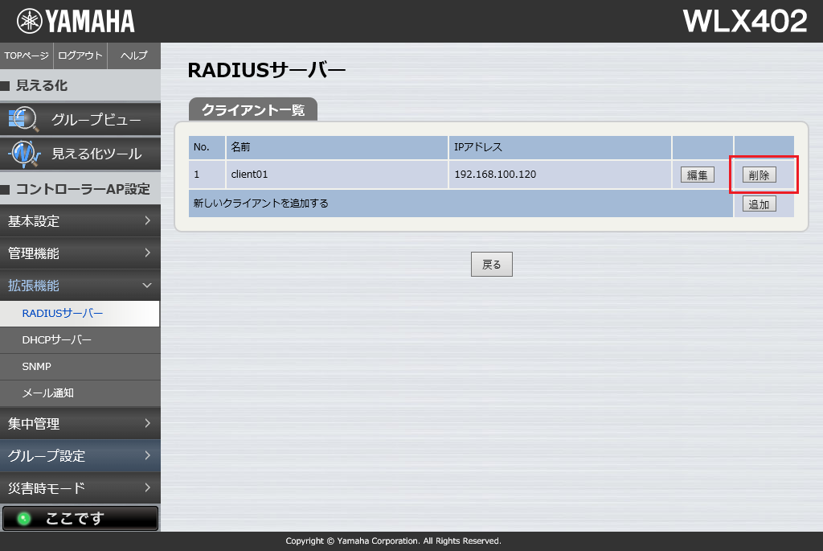The image size is (823, 551).
Task: Expand the 基本設定 menu chevron
Action: [147, 220]
